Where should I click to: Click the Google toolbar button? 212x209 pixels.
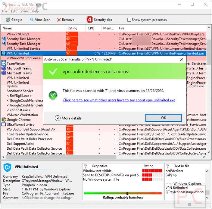pos(14,20)
